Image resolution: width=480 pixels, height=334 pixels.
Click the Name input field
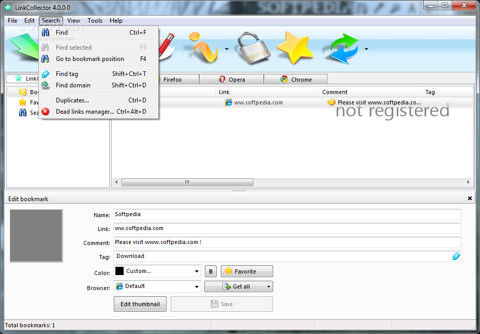(x=287, y=215)
